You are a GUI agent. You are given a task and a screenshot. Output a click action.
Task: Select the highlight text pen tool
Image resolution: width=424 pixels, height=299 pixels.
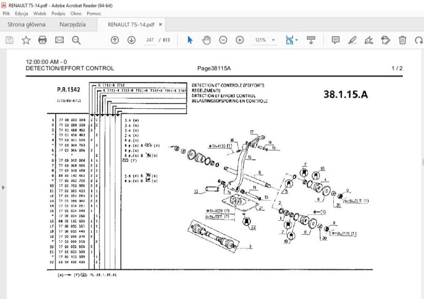352,40
